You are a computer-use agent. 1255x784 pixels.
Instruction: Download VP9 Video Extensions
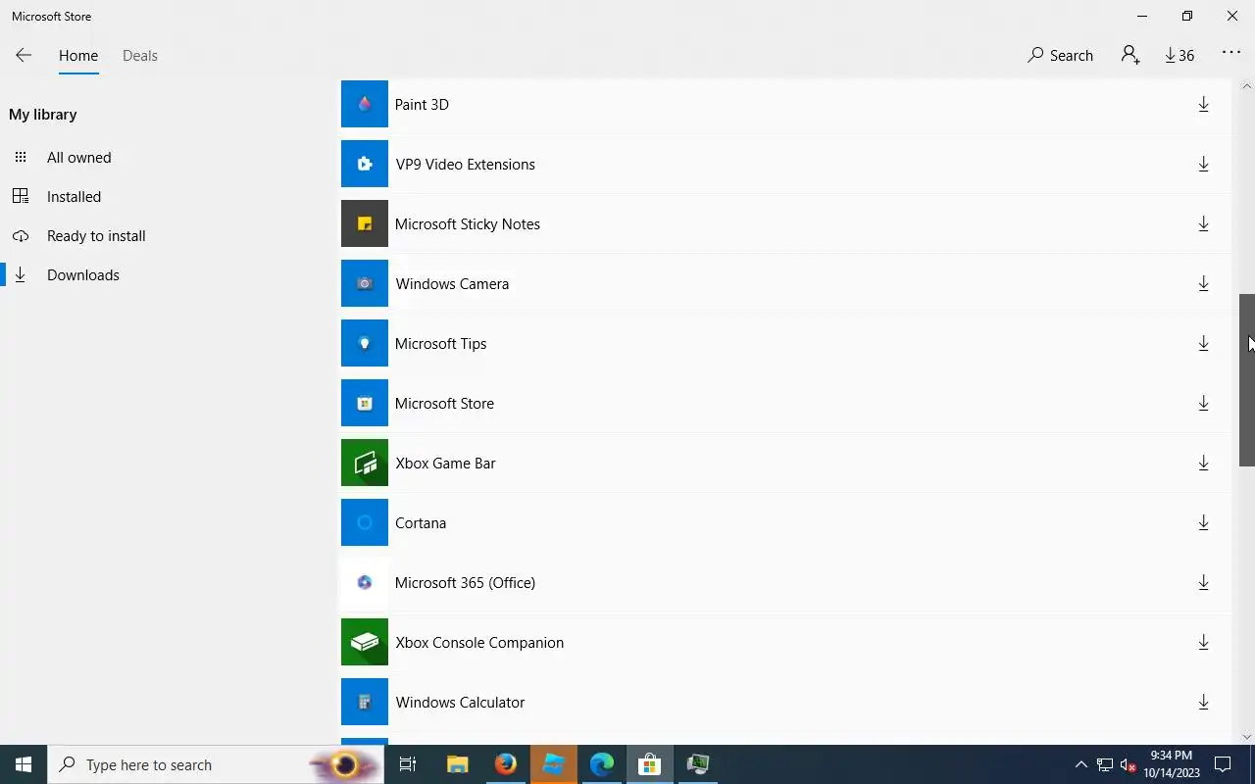pyautogui.click(x=1203, y=164)
